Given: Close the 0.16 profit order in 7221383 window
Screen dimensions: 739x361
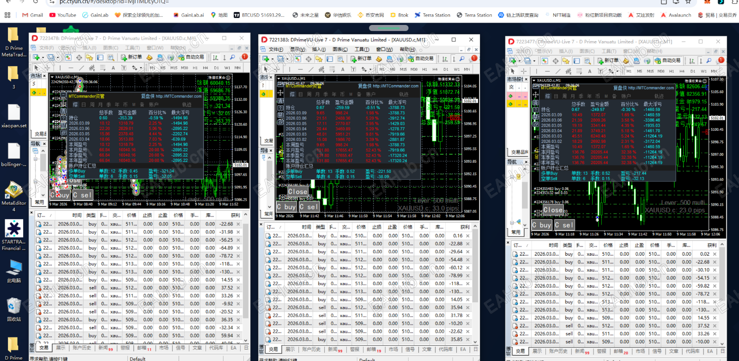Looking at the screenshot, I should 467,236.
